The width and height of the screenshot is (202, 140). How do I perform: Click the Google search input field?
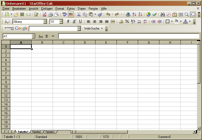click(x=53, y=28)
